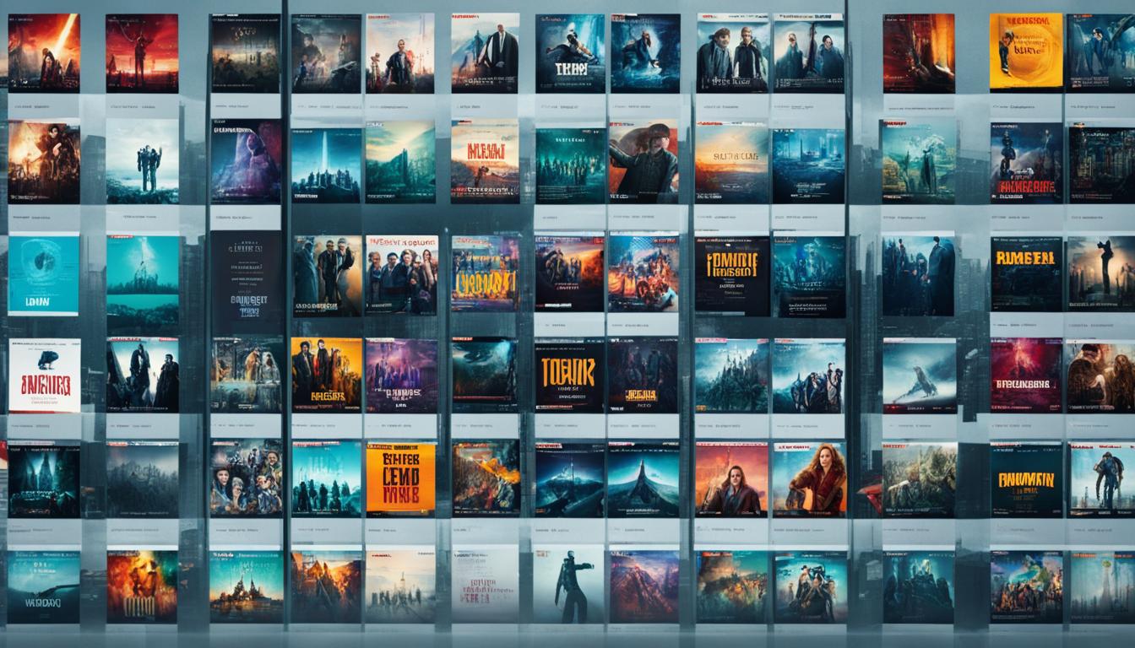Open the pale cyan poster with a circle emblem
The image size is (1135, 648).
tap(44, 275)
